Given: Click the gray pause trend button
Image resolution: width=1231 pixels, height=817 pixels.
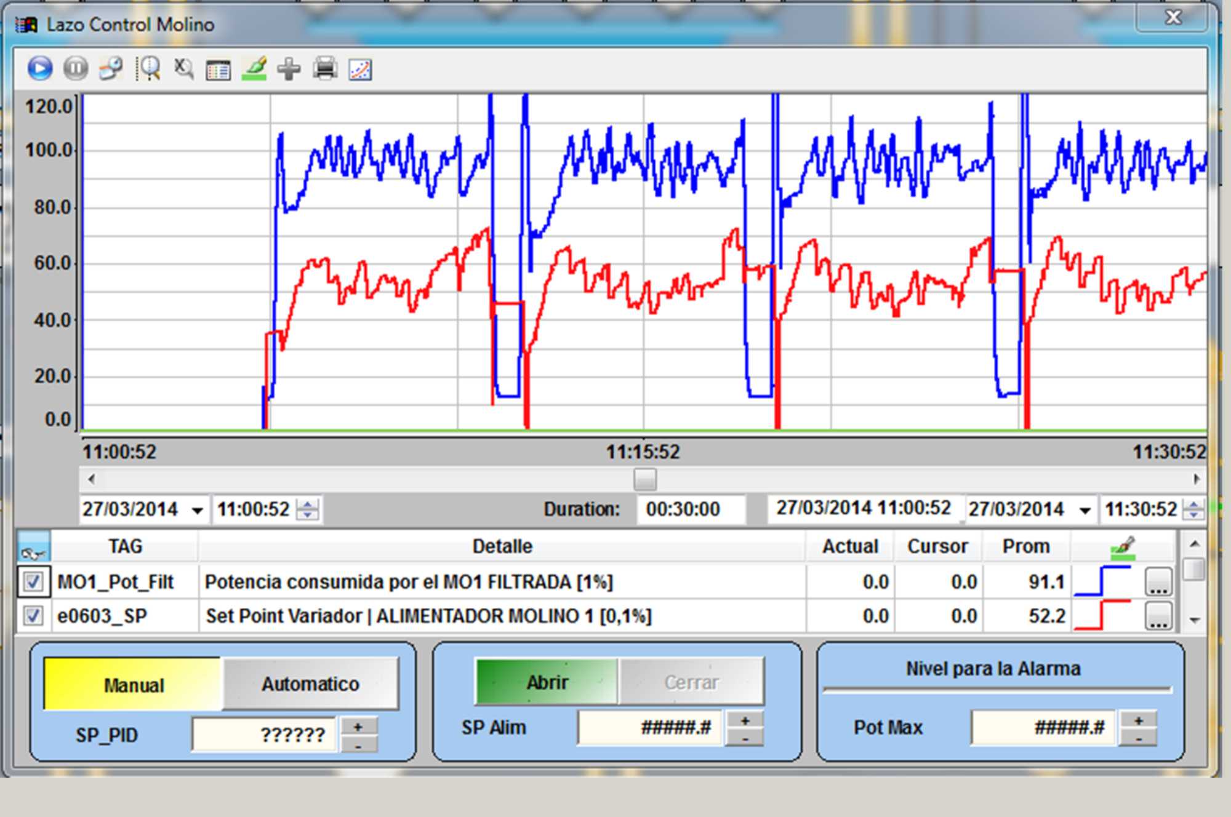Looking at the screenshot, I should coord(76,68).
